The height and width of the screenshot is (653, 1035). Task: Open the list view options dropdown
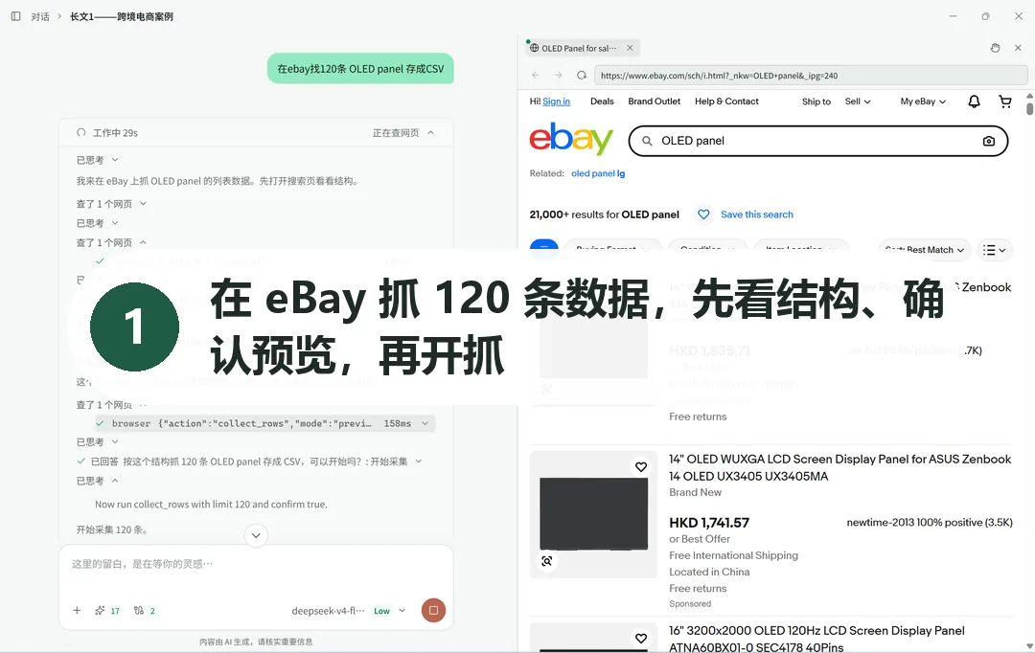tap(995, 250)
